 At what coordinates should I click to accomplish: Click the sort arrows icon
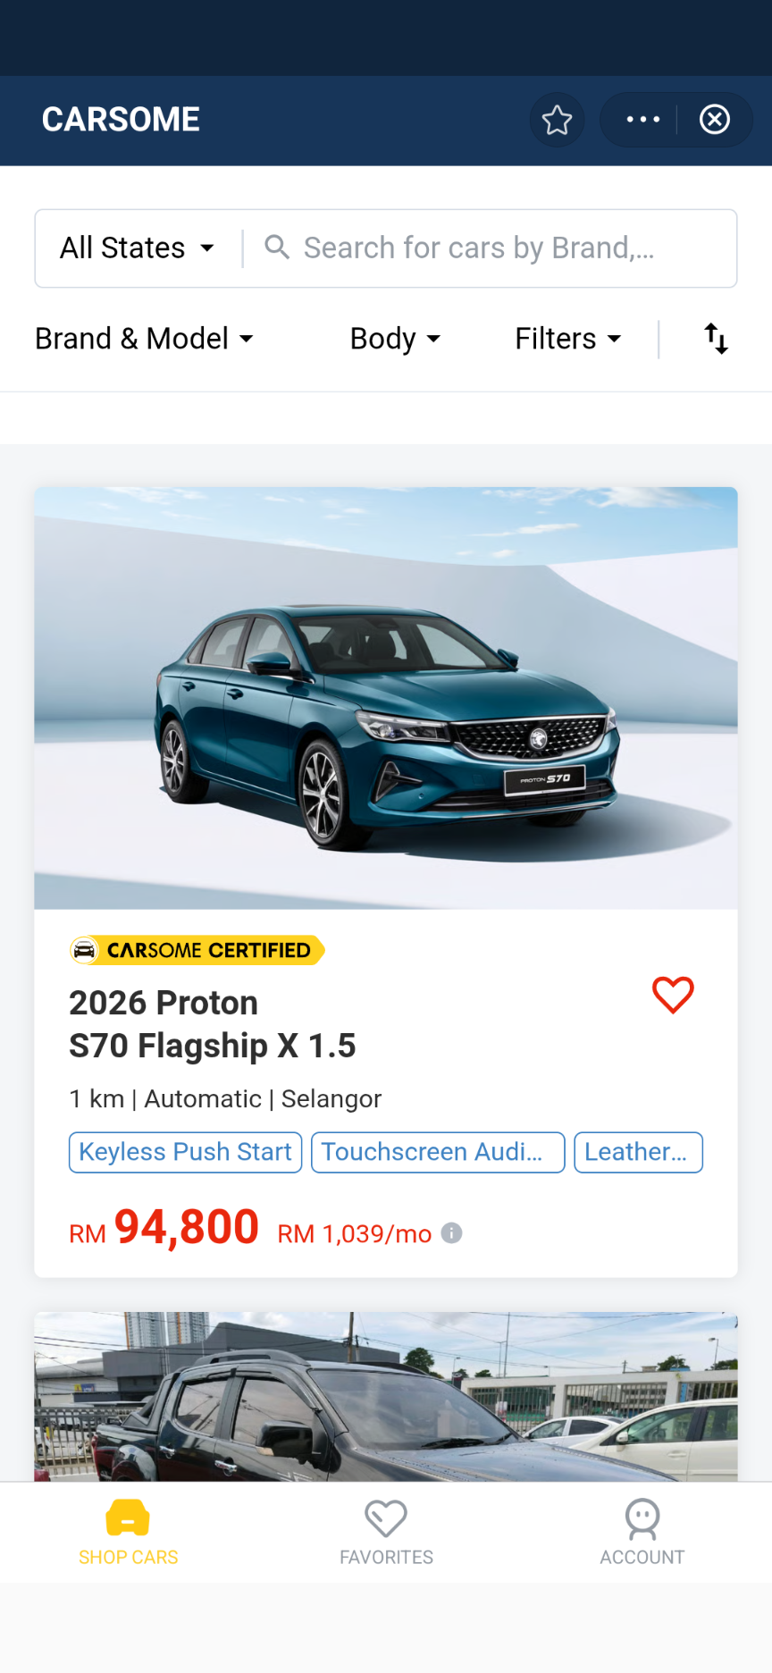click(x=717, y=339)
